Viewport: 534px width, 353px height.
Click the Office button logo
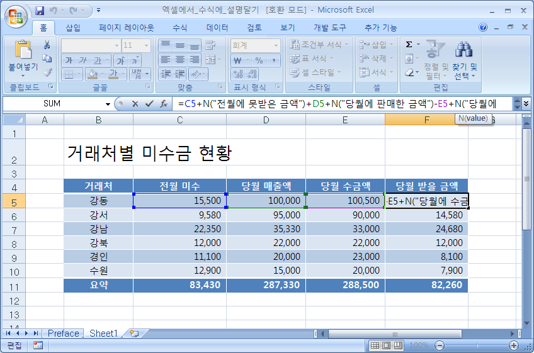(x=16, y=17)
